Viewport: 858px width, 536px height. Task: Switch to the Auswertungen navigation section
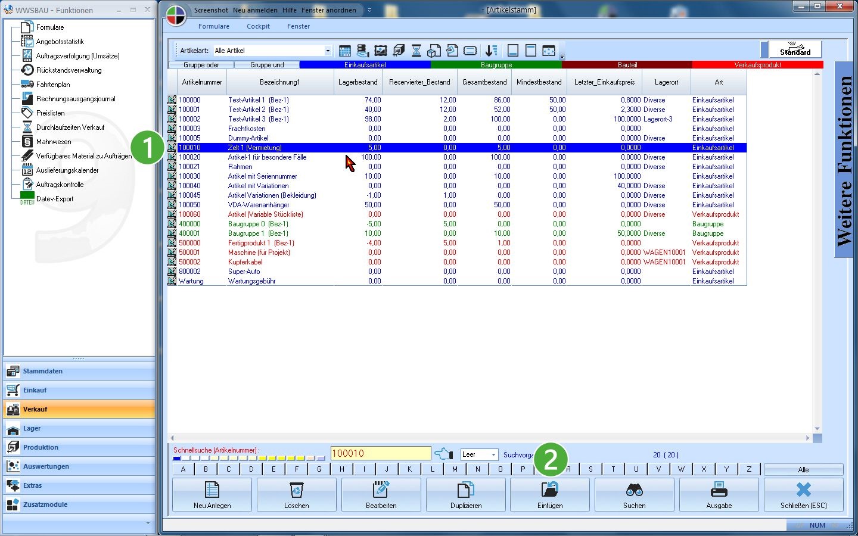(x=79, y=466)
